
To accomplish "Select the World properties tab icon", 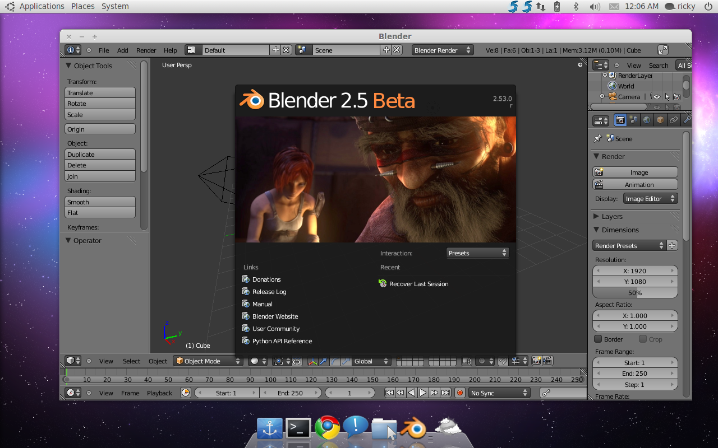I will (647, 120).
